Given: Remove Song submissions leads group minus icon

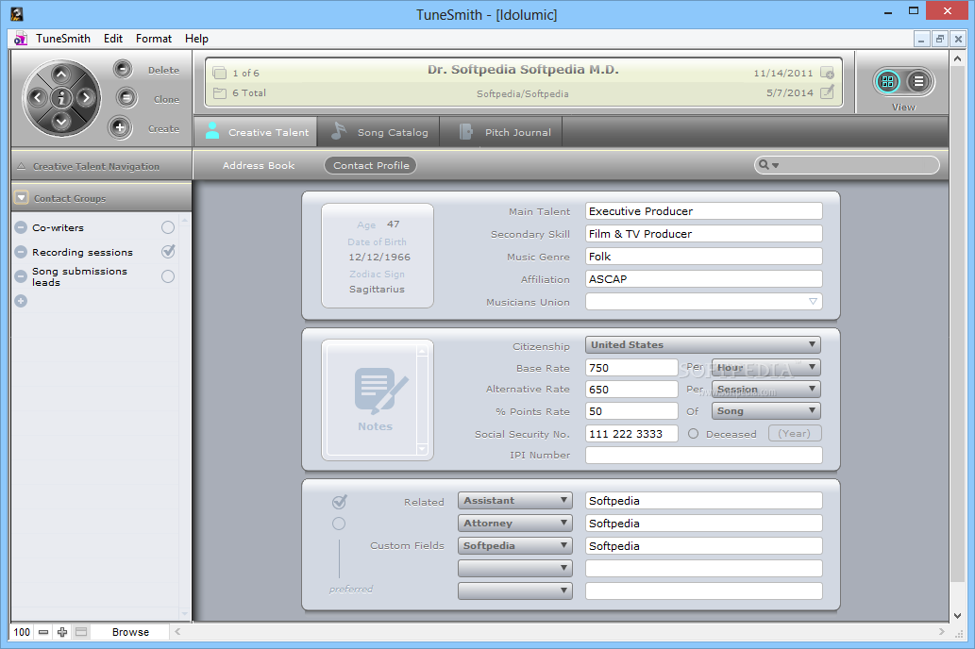Looking at the screenshot, I should pyautogui.click(x=21, y=276).
